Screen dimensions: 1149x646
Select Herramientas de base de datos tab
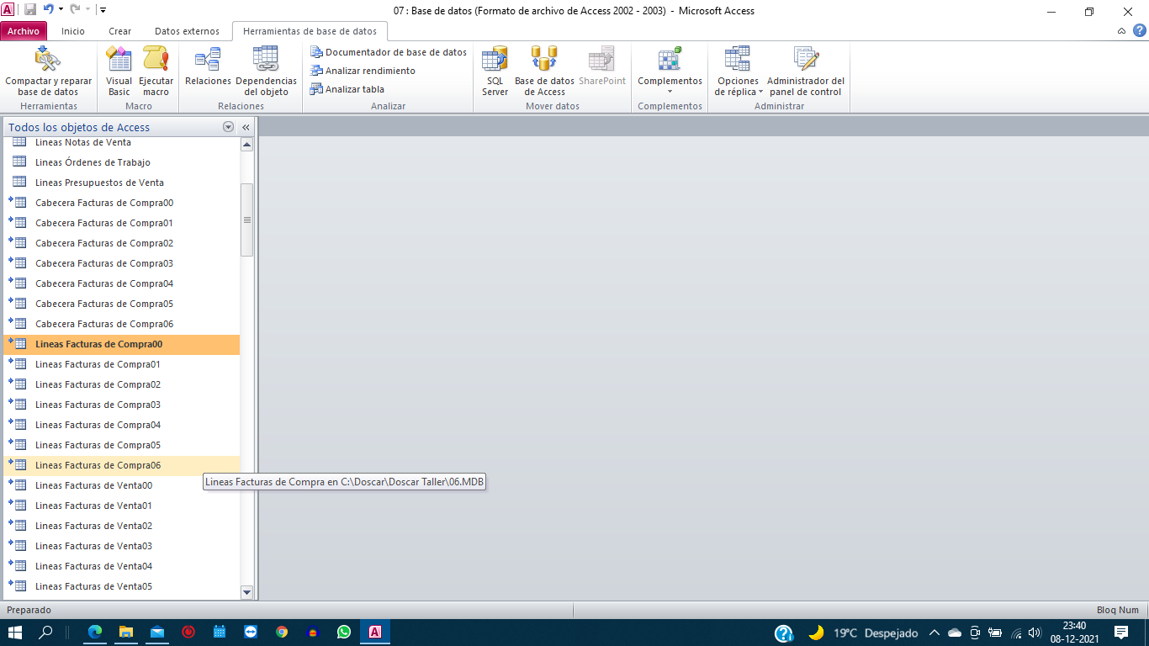coord(310,31)
